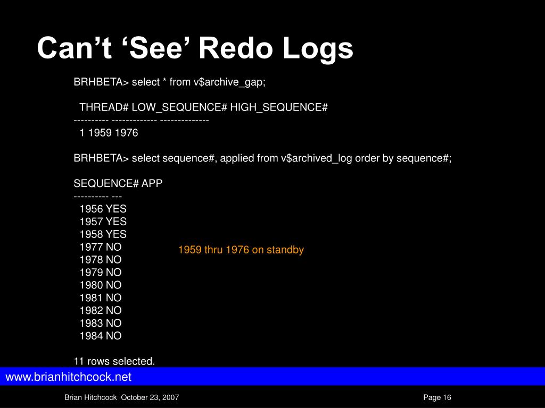Click the 'Page 16' footer label
Image resolution: width=545 pixels, height=408 pixels.
tap(437, 397)
